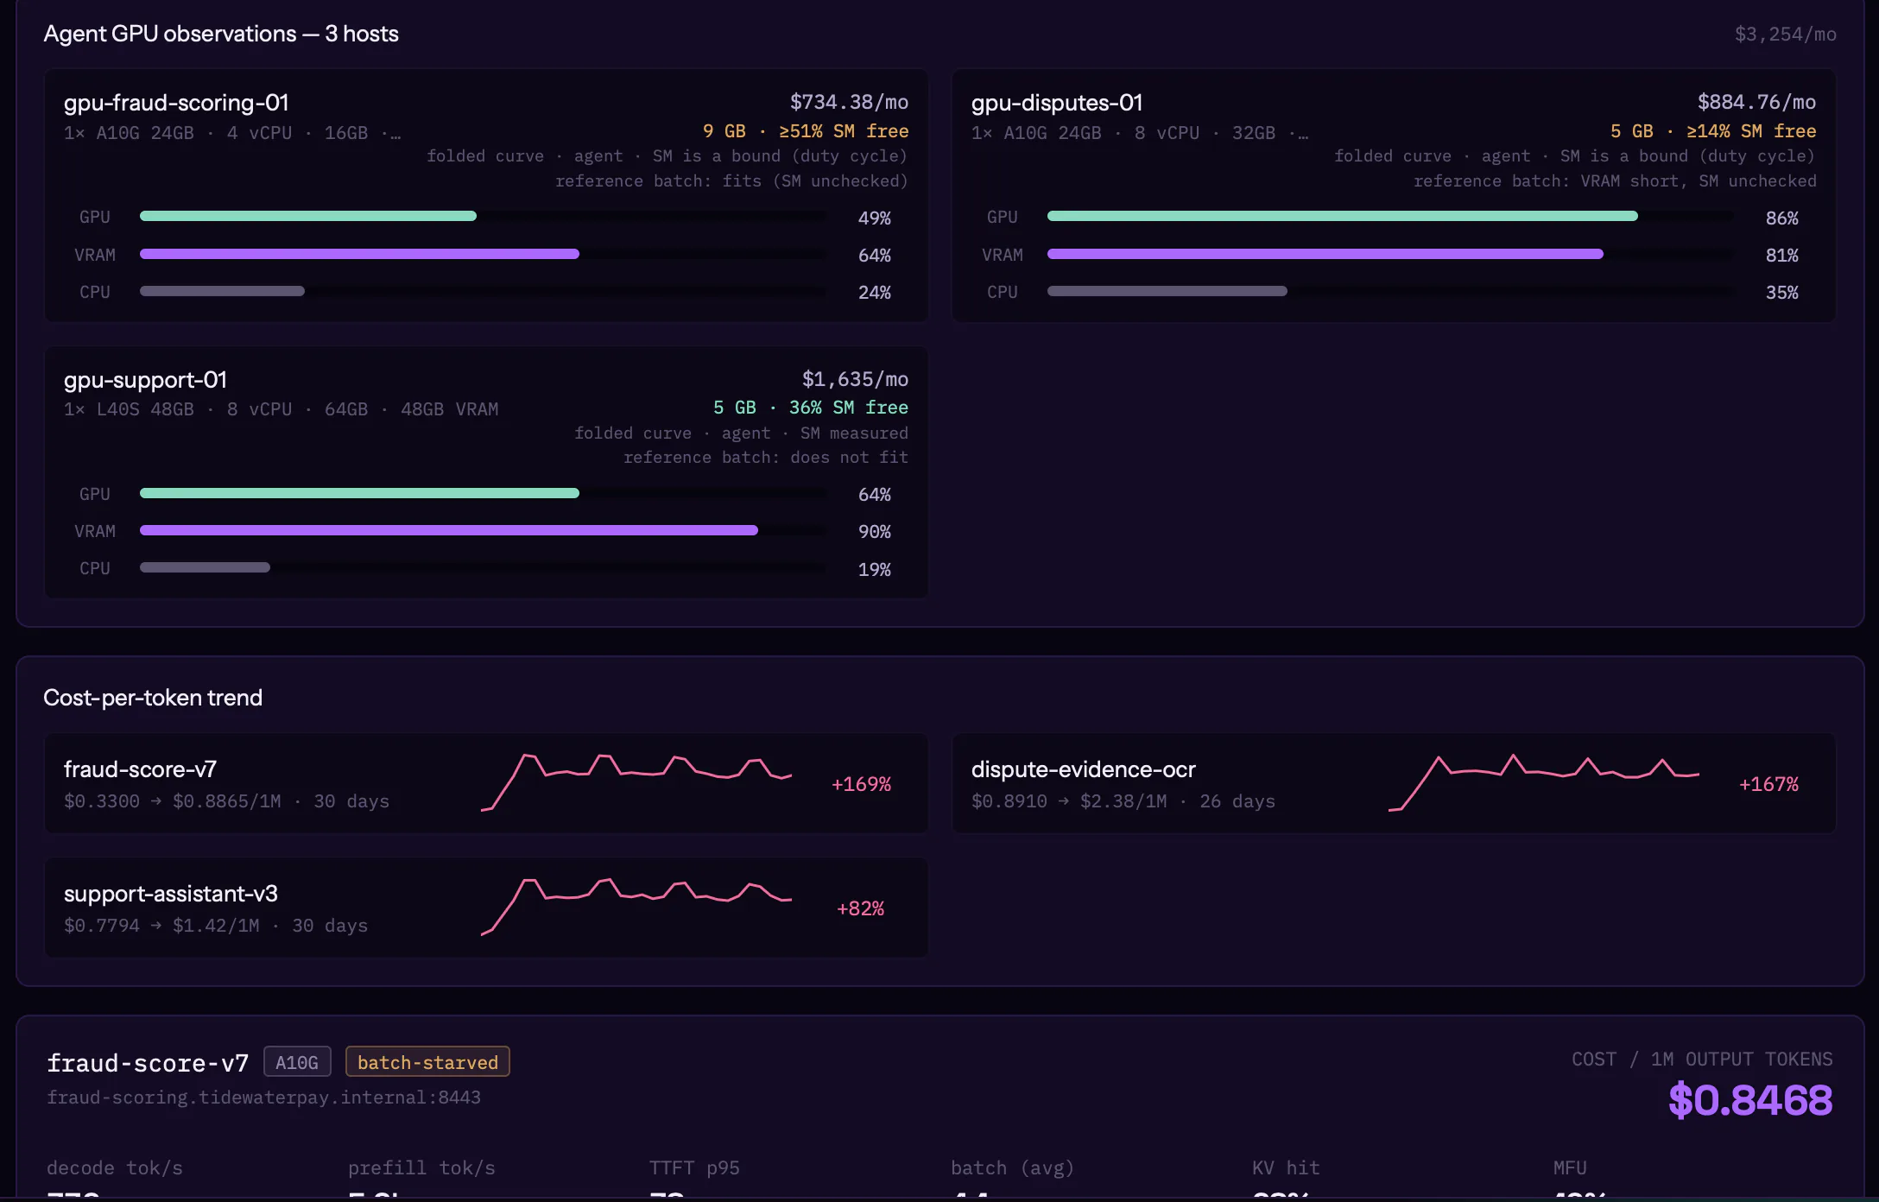
Task: Click the 'Cost-per-token trend' heading
Action: 153,698
